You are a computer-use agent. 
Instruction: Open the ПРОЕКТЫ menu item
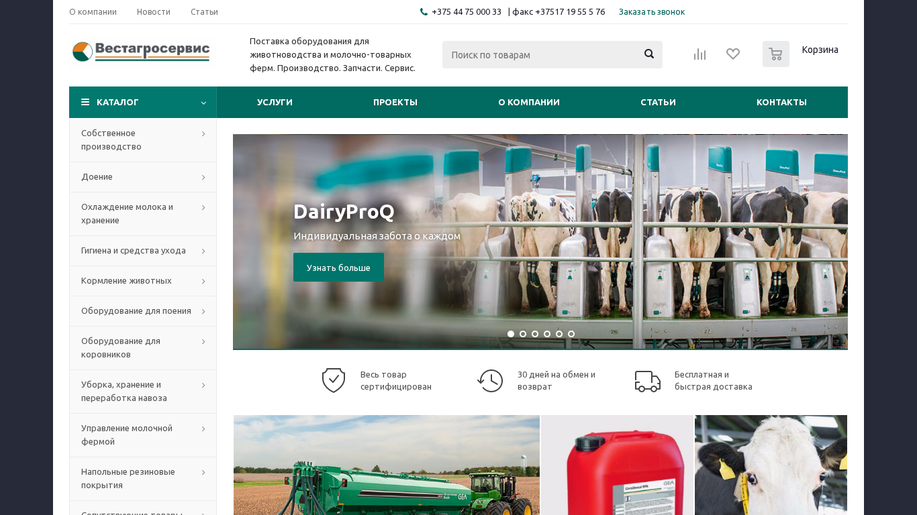395,103
